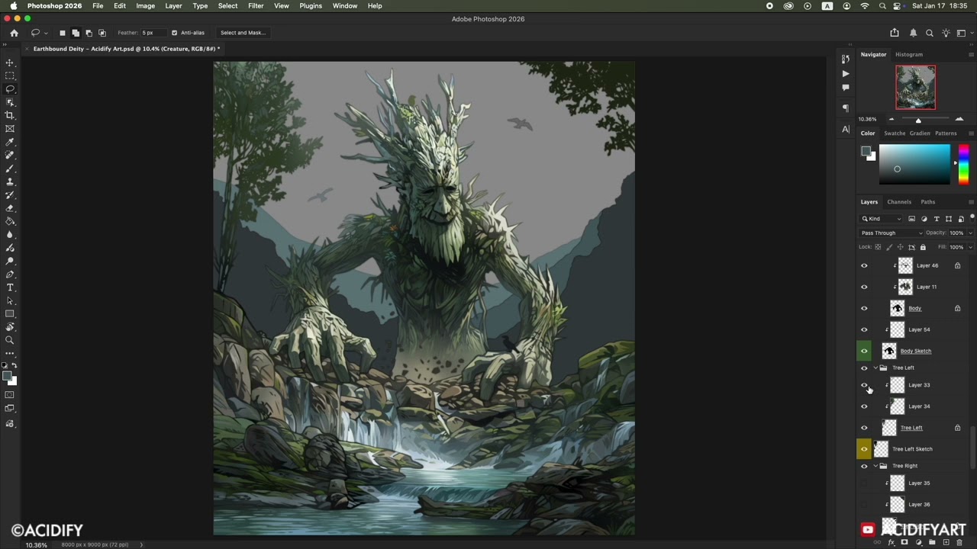Select the Move tool
This screenshot has width=977, height=549.
[x=10, y=63]
